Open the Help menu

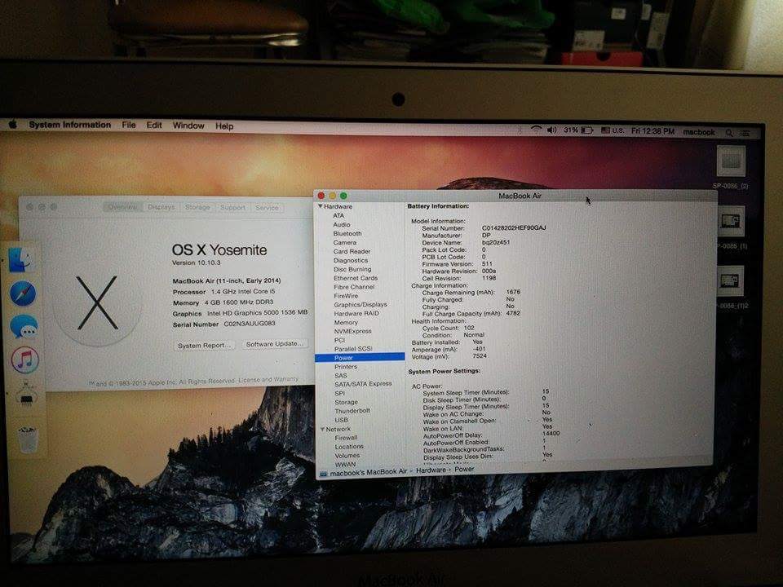tap(224, 126)
